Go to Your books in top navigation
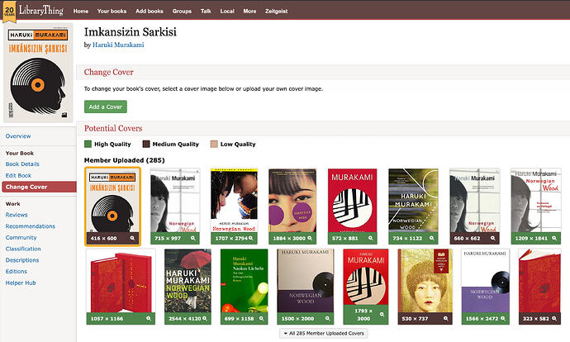This screenshot has height=342, width=570. tap(112, 12)
